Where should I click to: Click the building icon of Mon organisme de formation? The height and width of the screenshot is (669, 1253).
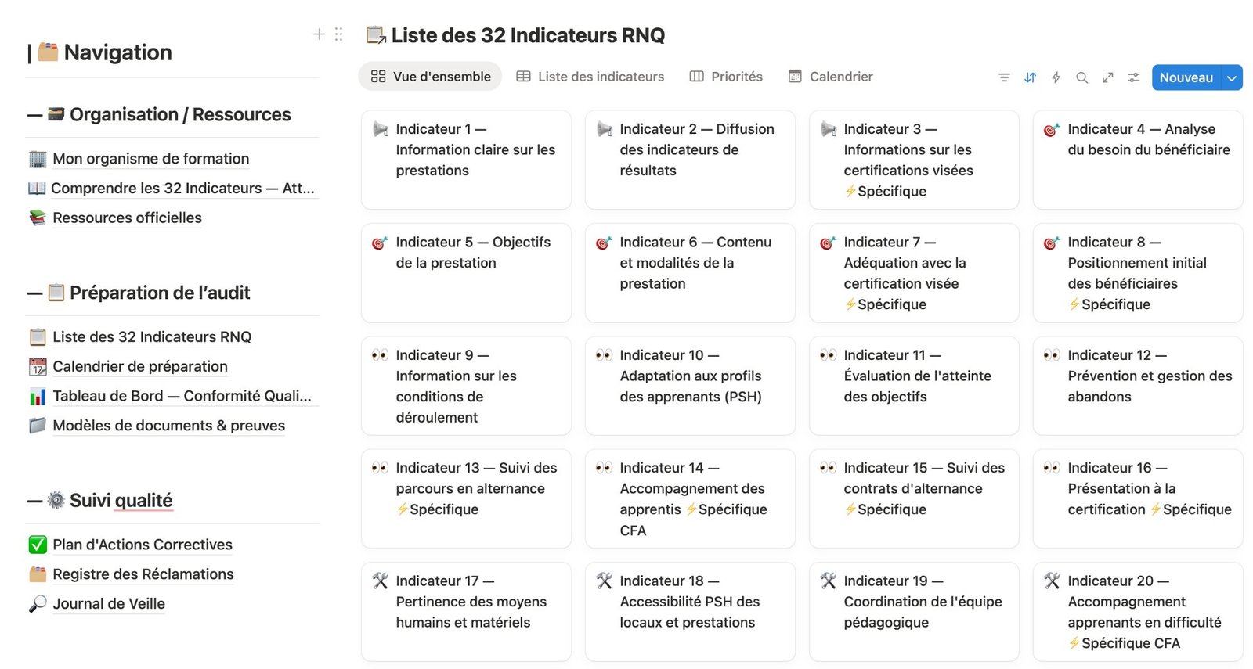(x=38, y=159)
